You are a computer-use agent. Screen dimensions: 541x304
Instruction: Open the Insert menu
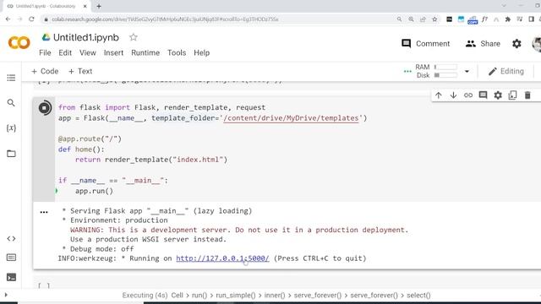[113, 52]
